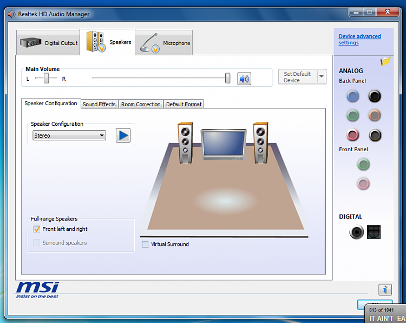Switch to the Microphone tab
Screen dimensions: 406x323
[x=164, y=42]
